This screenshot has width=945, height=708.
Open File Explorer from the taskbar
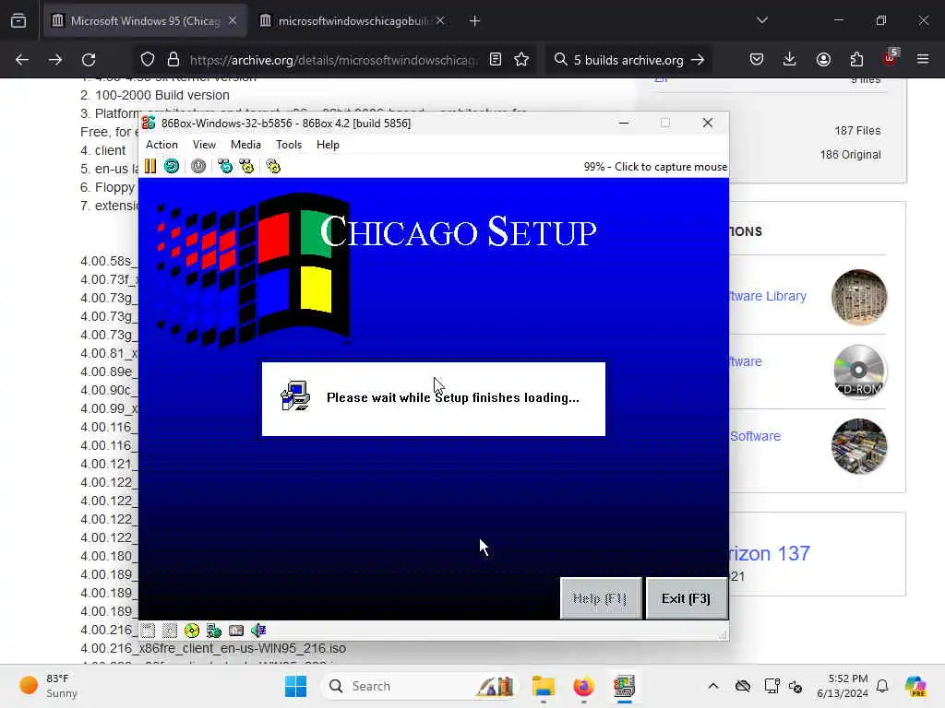tap(543, 686)
